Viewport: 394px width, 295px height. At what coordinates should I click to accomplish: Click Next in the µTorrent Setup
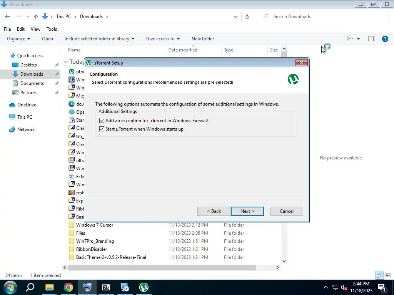(x=247, y=211)
